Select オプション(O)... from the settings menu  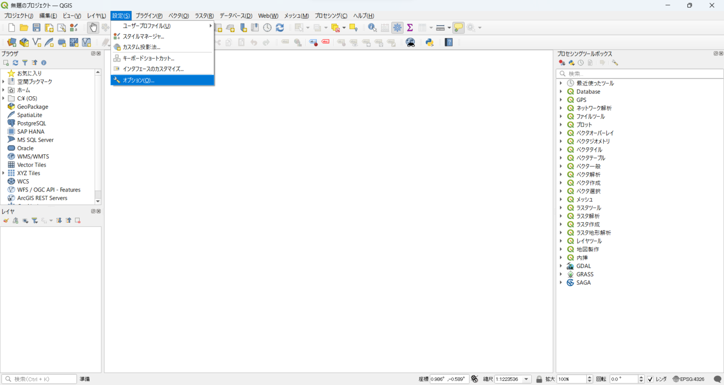[x=139, y=80]
